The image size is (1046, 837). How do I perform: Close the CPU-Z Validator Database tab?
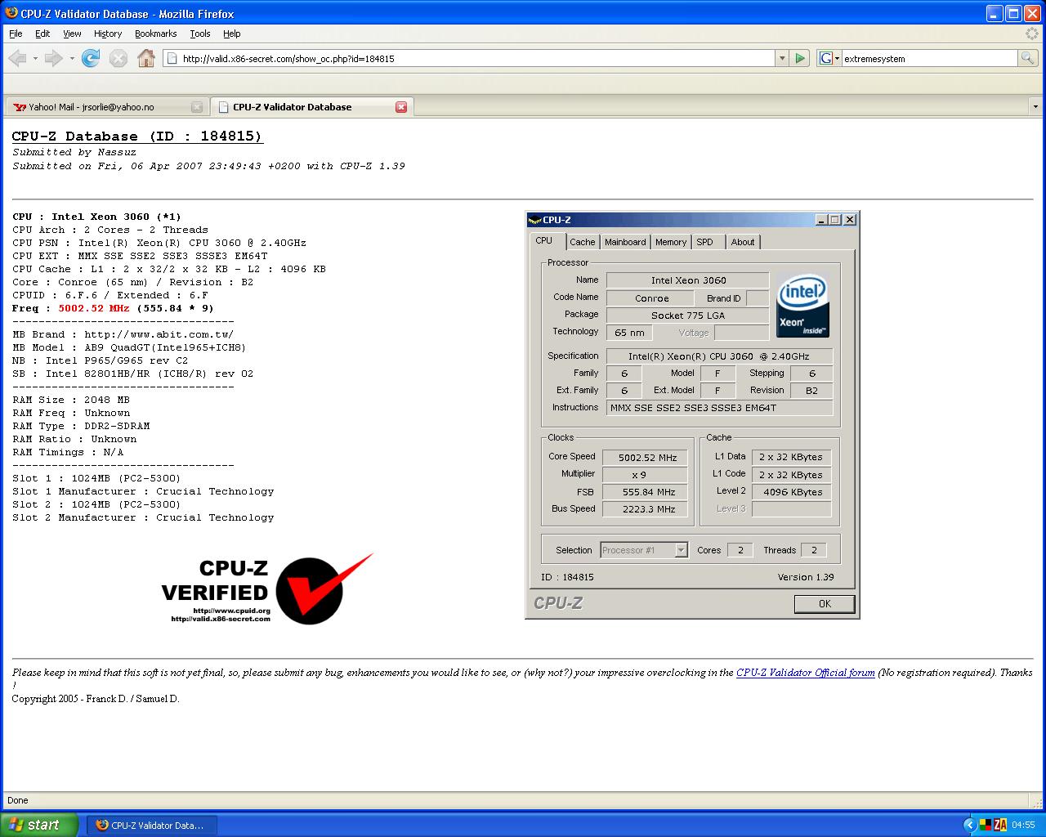click(x=401, y=107)
